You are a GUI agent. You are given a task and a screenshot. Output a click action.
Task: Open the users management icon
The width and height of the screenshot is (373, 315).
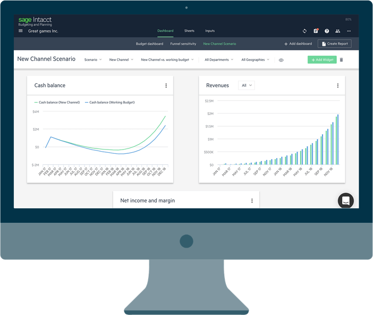[337, 31]
